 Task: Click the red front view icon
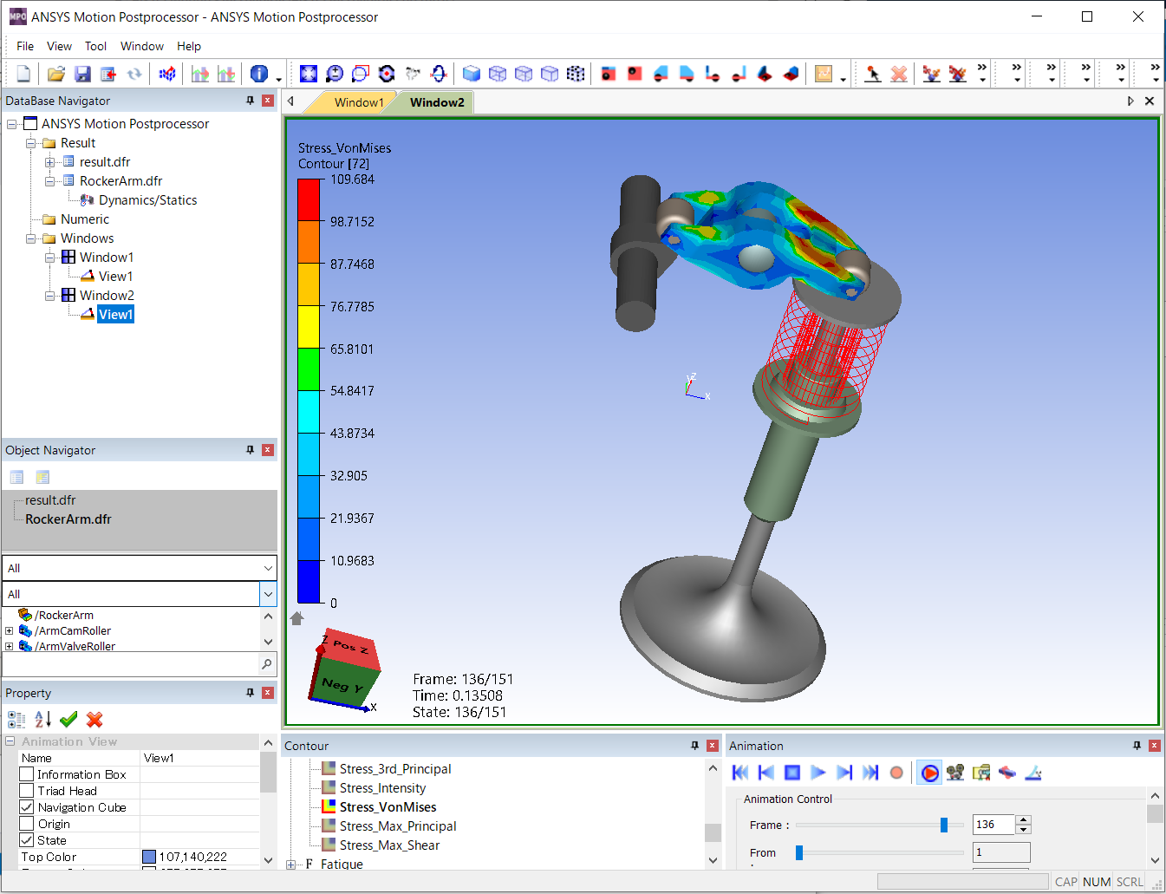click(609, 74)
